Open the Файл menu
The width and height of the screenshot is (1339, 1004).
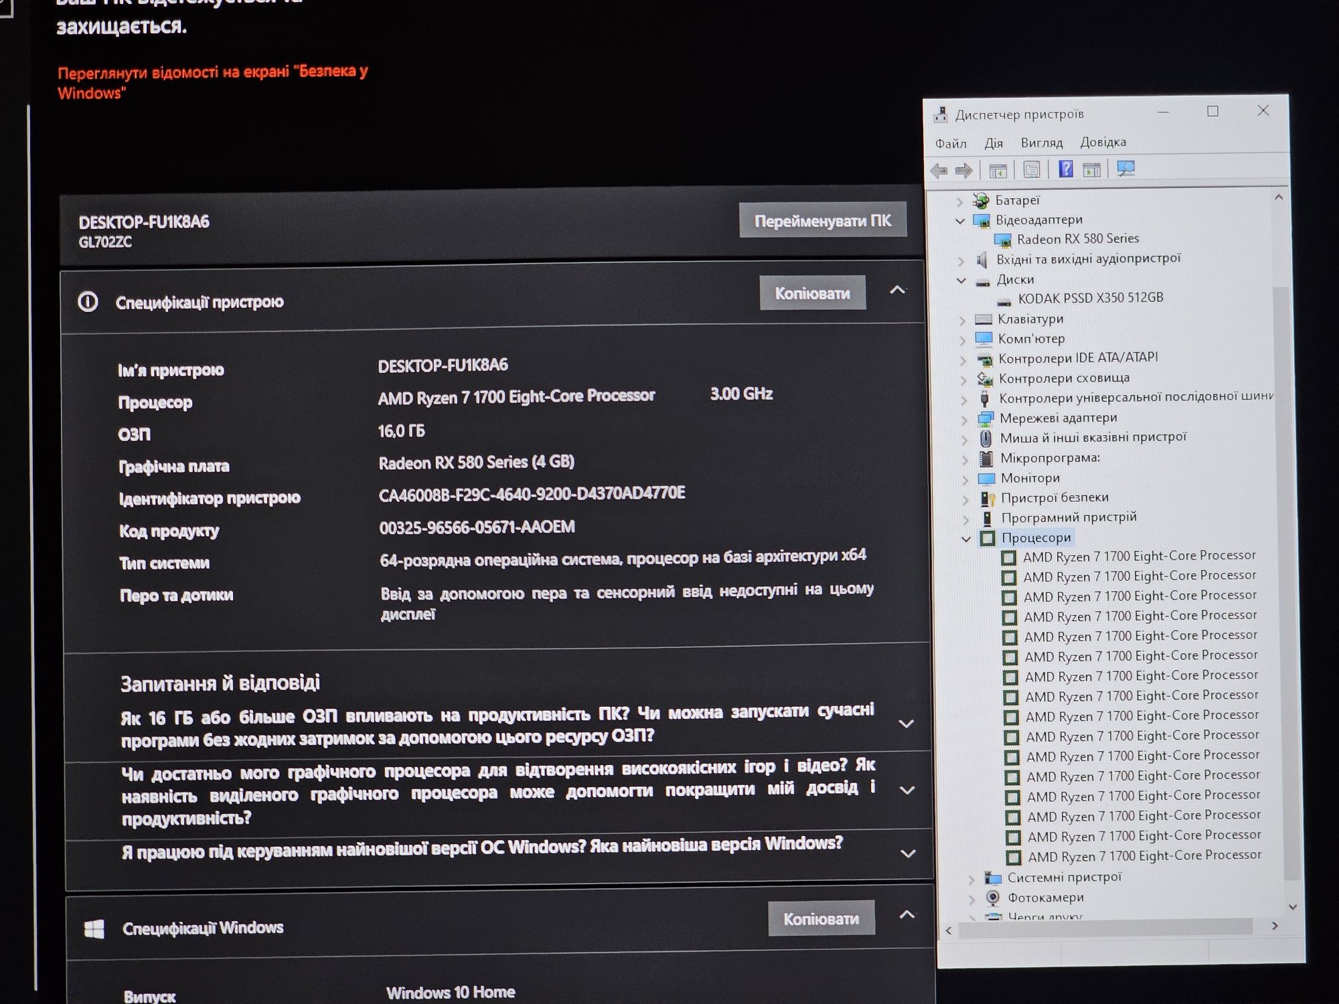(x=951, y=144)
